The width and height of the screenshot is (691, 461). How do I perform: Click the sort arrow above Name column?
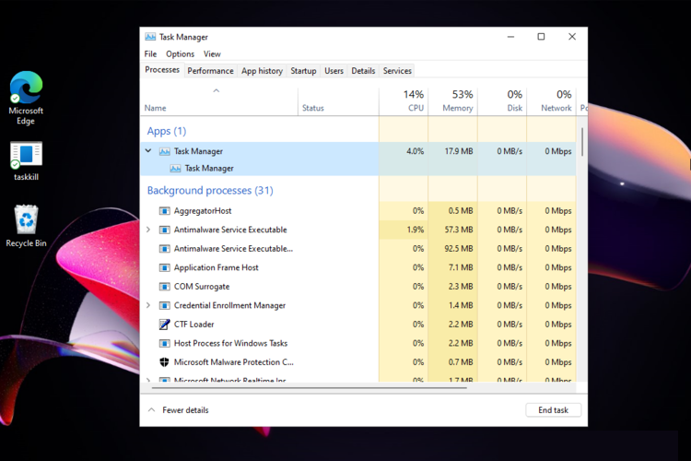217,91
